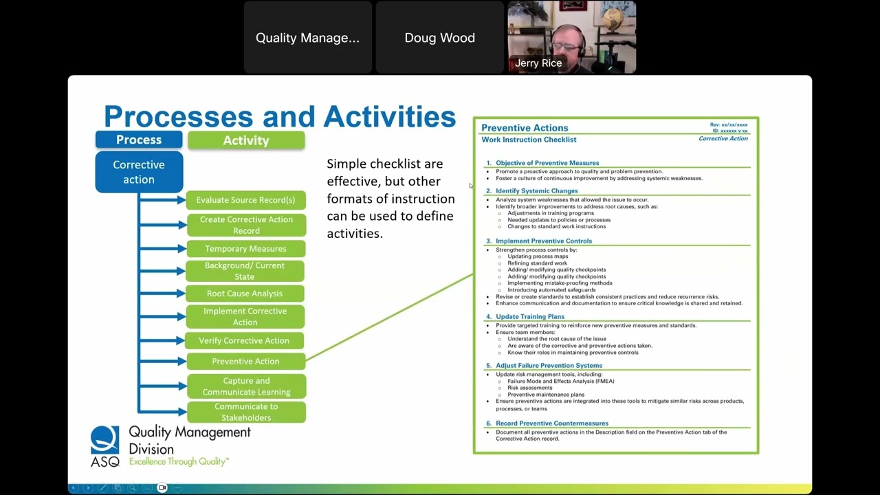Click the Preventive Actions document heading
The width and height of the screenshot is (880, 495).
click(x=525, y=128)
